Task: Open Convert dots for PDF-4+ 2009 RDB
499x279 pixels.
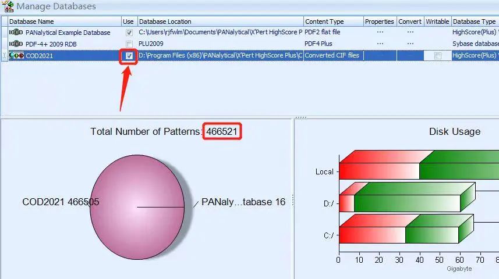Action: 410,44
